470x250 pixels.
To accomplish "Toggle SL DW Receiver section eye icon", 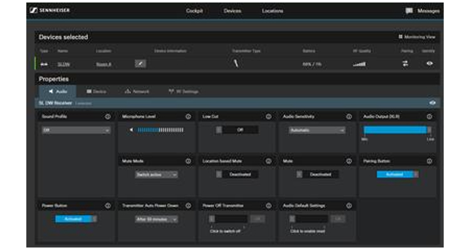I will pos(432,102).
